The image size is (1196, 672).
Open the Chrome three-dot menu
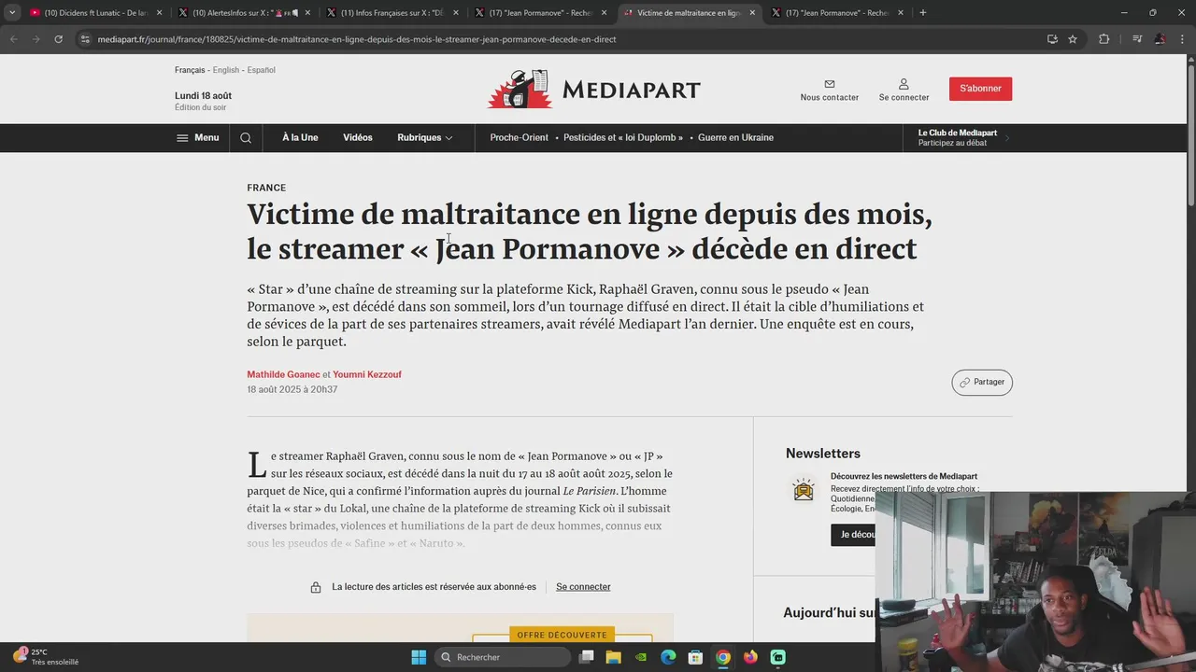1183,39
